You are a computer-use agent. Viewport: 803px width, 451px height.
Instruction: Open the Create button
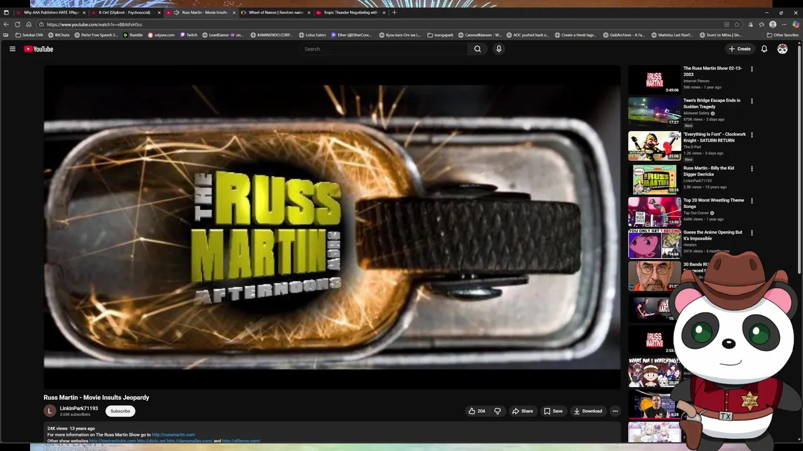point(740,49)
